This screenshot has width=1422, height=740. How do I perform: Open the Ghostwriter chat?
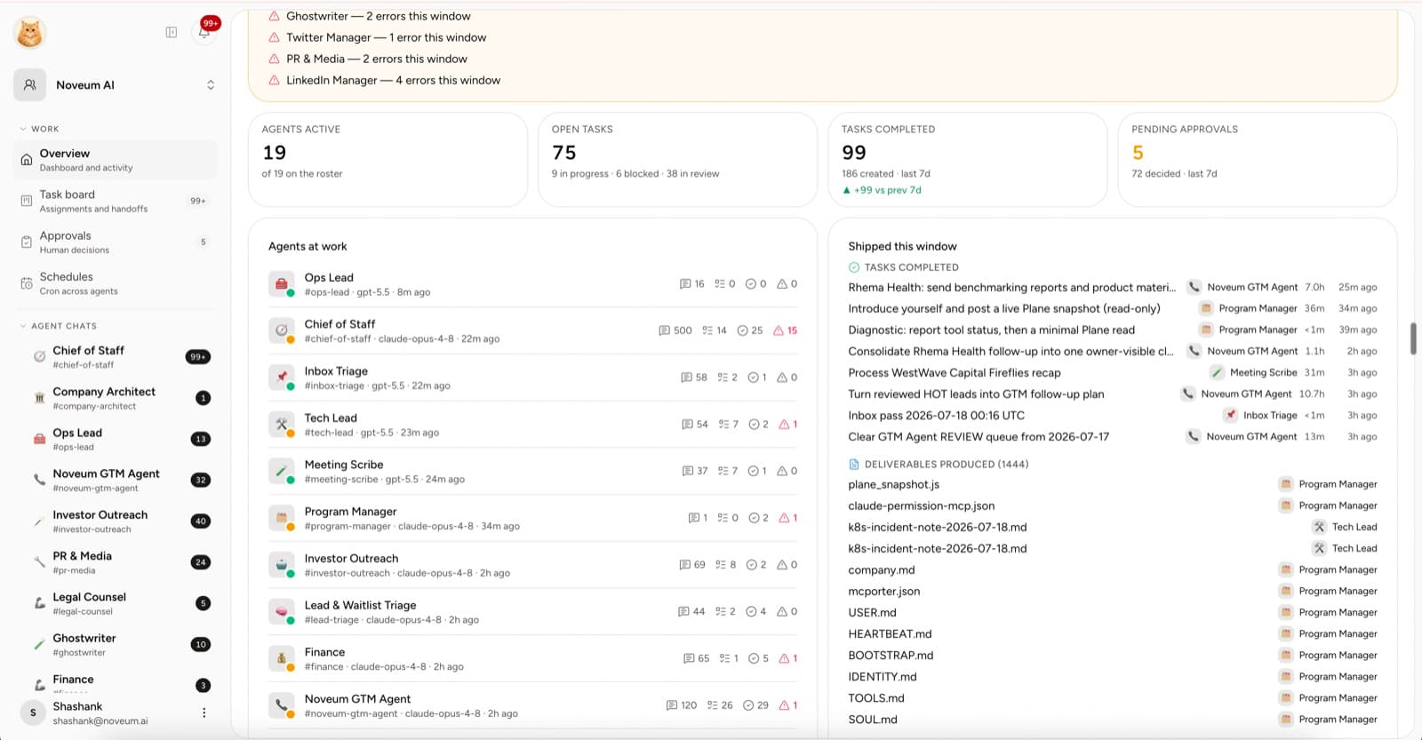[x=116, y=644]
